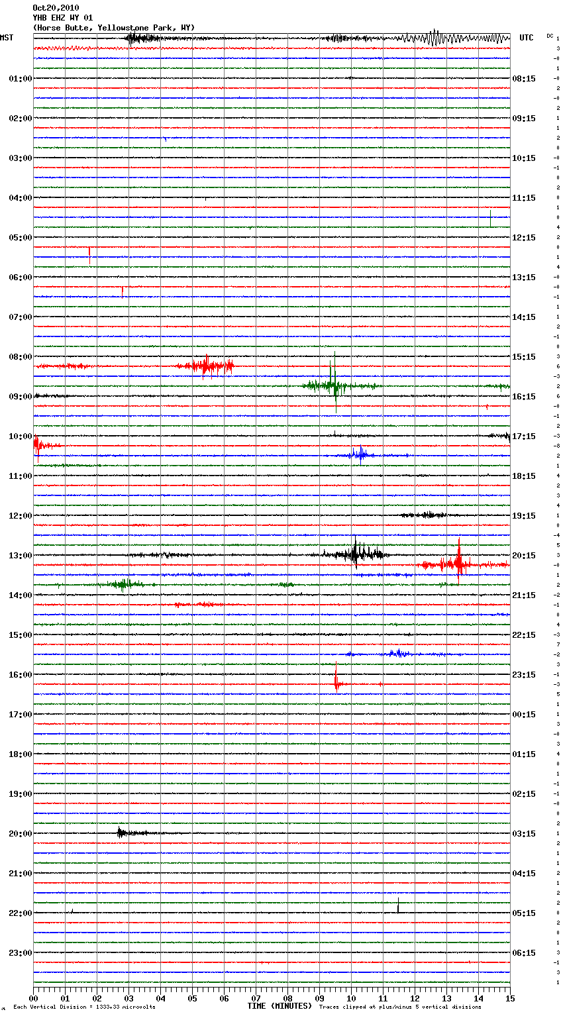Select the 10:00 MST time label
The width and height of the screenshot is (563, 1016).
click(x=21, y=436)
